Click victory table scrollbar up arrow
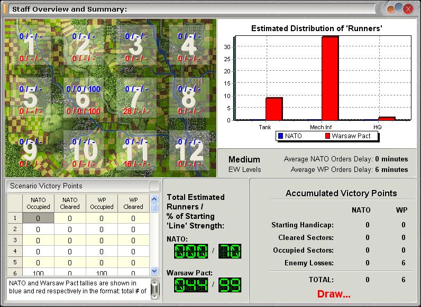Viewport: 421px width, 307px height. 154,199
